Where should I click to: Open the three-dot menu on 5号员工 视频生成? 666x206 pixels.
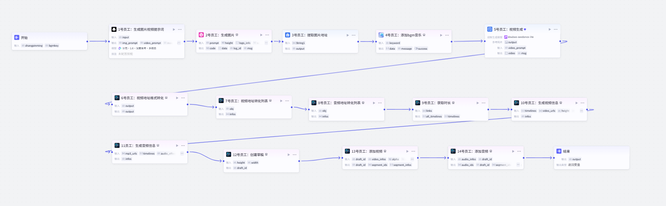tap(556, 29)
